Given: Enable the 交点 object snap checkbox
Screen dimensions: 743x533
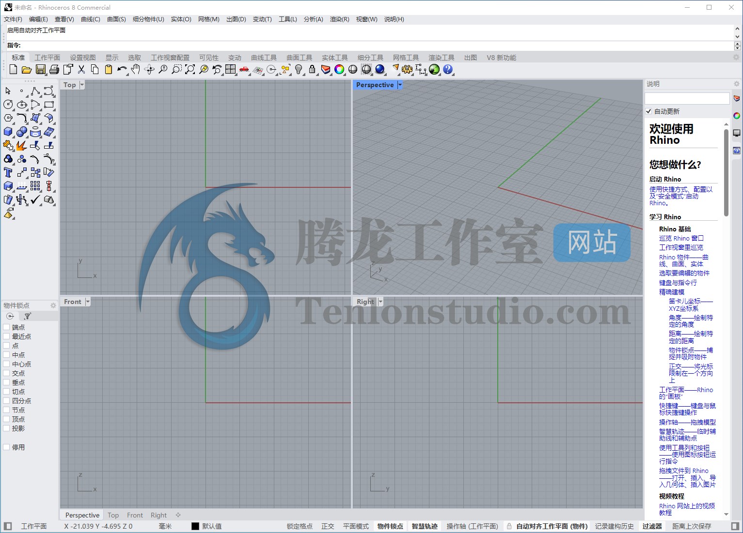Looking at the screenshot, I should 6,373.
